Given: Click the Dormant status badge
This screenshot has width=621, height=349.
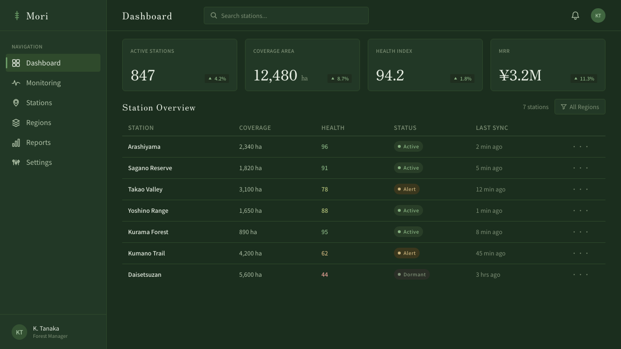Looking at the screenshot, I should coord(411,274).
